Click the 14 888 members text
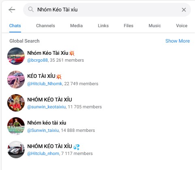 (x=78, y=130)
